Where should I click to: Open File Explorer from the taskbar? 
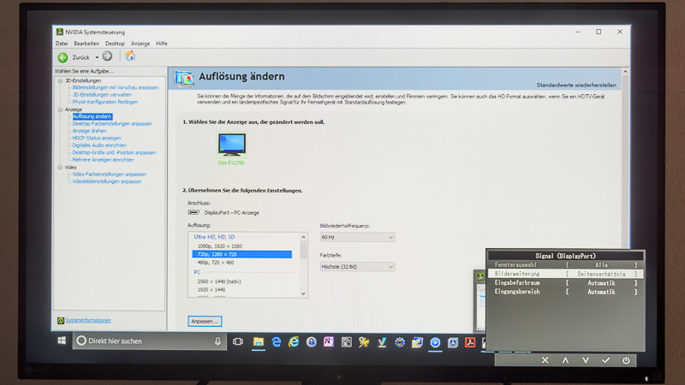coord(259,342)
